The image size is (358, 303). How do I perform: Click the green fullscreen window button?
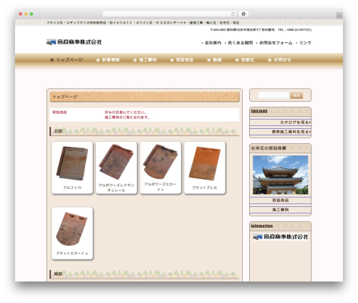click(32, 14)
